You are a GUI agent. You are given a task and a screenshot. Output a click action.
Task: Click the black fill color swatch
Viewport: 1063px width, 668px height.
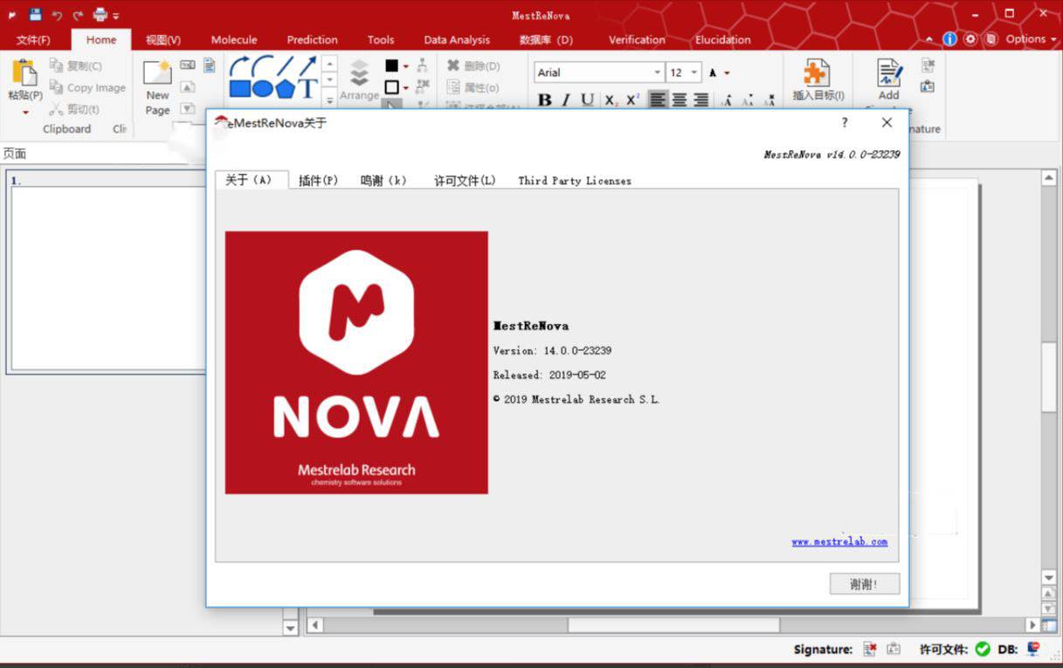pos(392,65)
